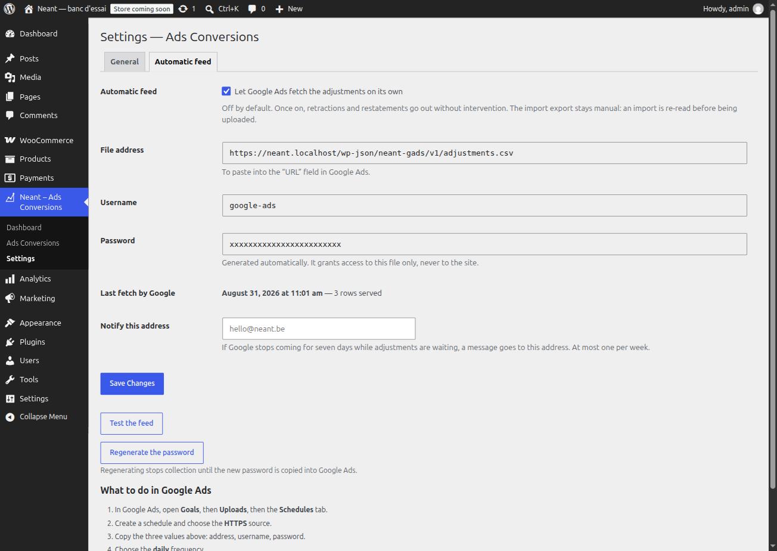This screenshot has width=777, height=551.
Task: Click the WooCommerce logo icon
Action: tap(10, 140)
